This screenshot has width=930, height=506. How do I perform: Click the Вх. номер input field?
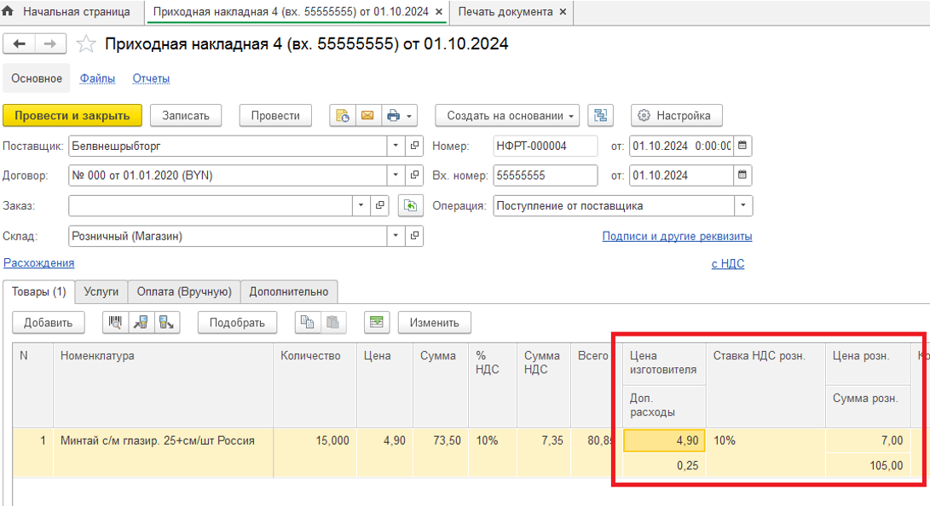point(545,175)
